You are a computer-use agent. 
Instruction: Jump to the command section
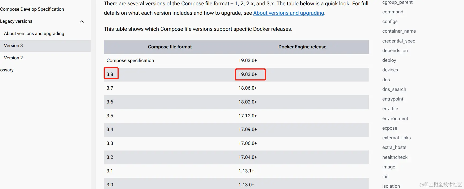(x=393, y=12)
